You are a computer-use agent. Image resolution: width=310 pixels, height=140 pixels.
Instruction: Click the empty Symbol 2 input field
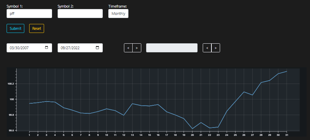pos(80,14)
